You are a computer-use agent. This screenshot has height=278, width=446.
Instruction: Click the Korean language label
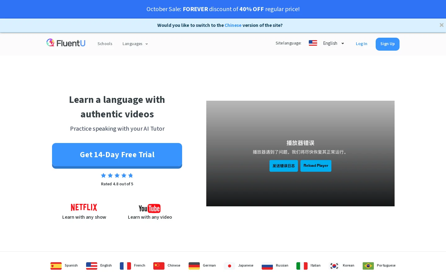348,266
